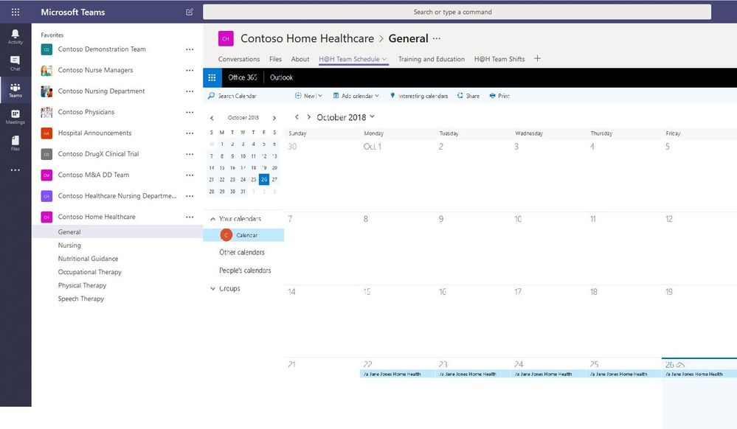
Task: Open more options for General channel
Action: (x=437, y=38)
